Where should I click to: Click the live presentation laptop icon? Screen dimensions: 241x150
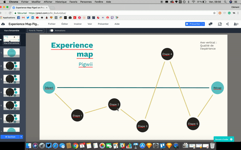[x=220, y=24]
